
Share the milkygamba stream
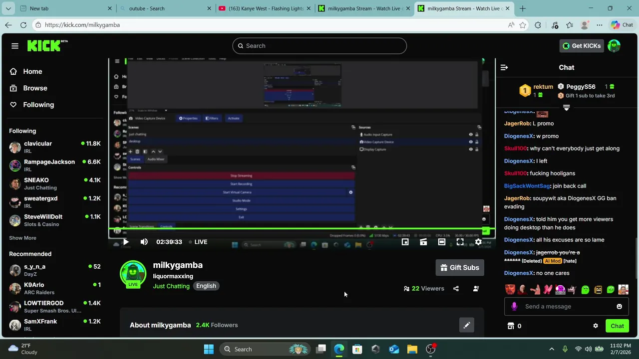pos(456,289)
